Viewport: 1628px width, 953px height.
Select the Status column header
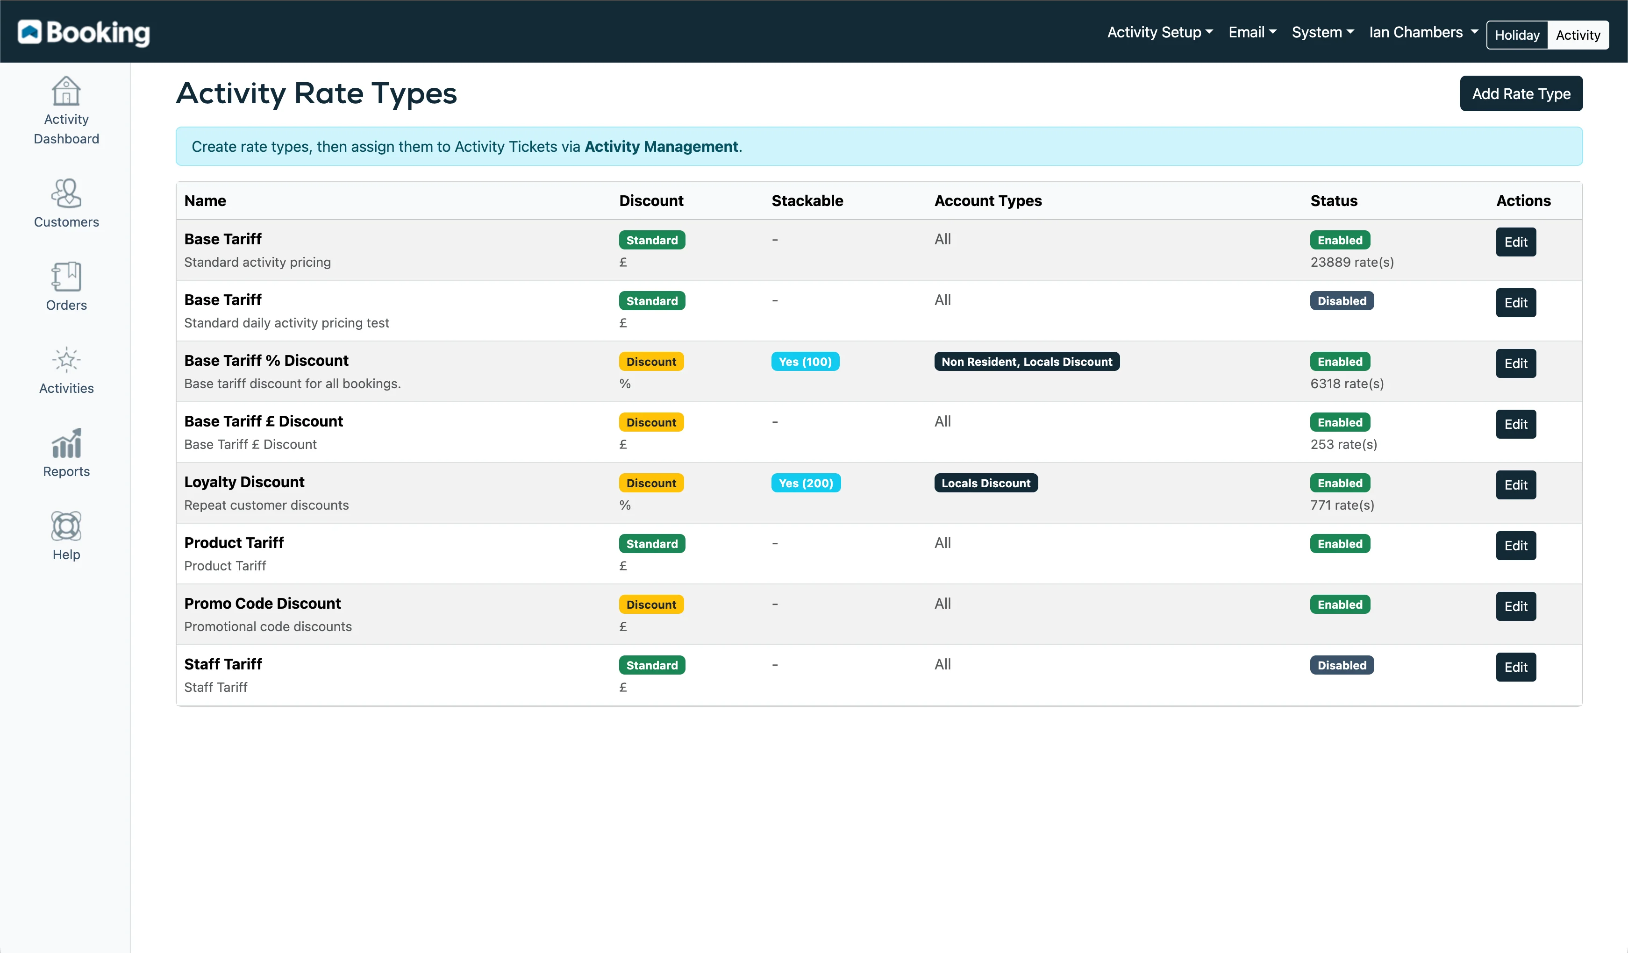[1334, 201]
